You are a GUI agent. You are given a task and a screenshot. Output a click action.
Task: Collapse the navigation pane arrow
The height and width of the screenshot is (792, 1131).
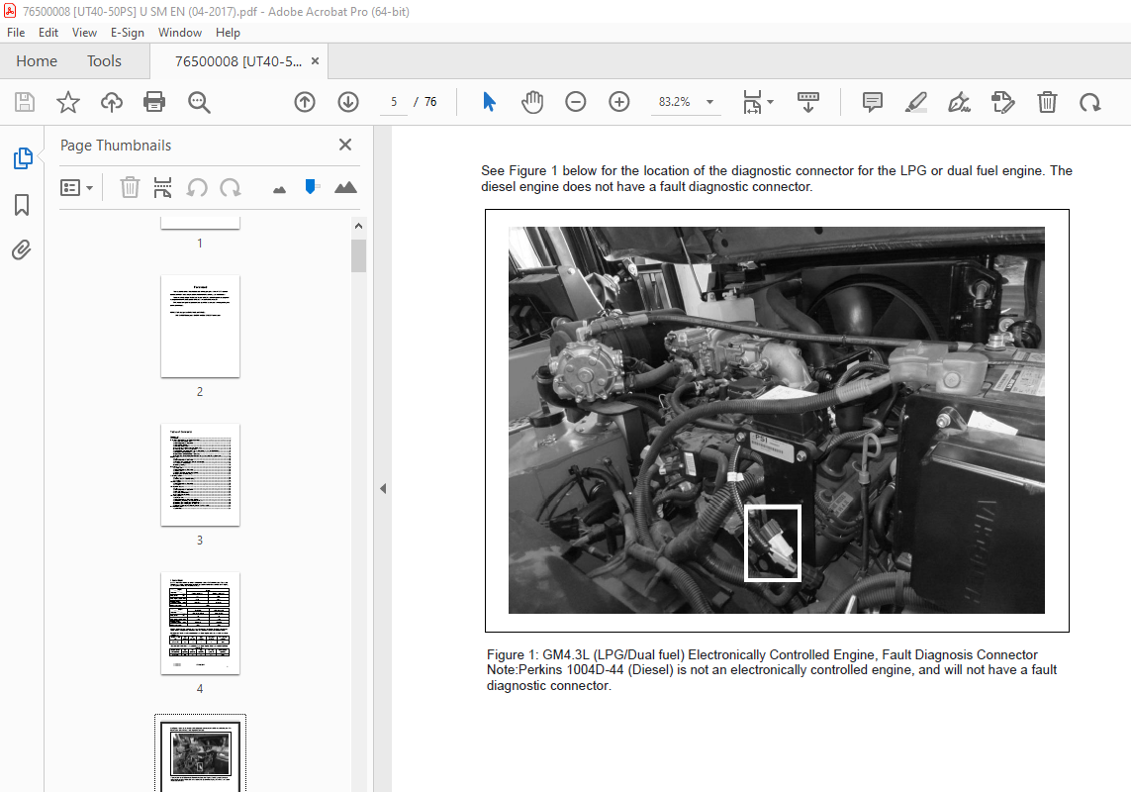coord(383,489)
